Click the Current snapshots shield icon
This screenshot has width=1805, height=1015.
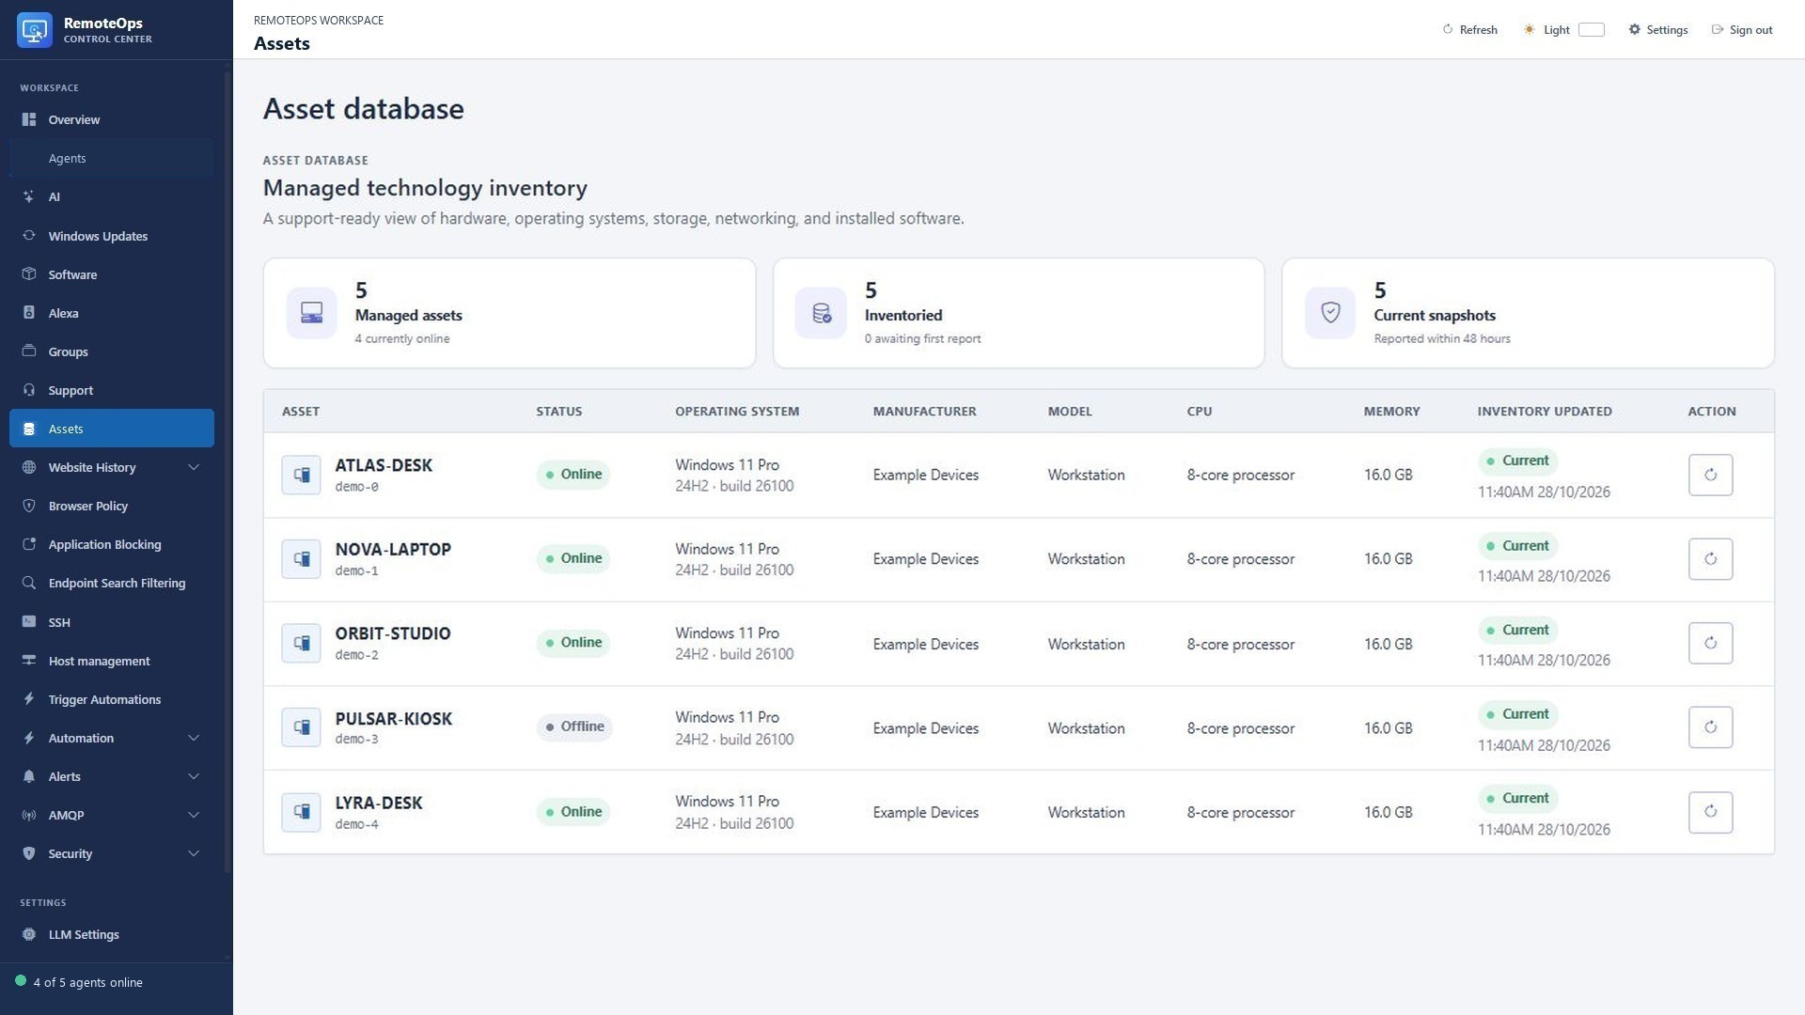pyautogui.click(x=1330, y=313)
